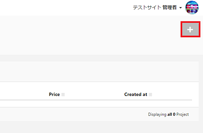This screenshot has height=133, width=203.
Task: Click the white plus symbol in the button
Action: click(190, 30)
